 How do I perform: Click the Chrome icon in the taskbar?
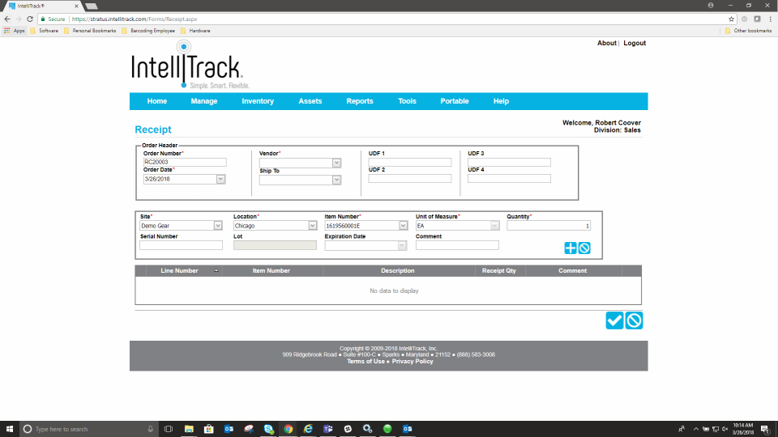[289, 429]
